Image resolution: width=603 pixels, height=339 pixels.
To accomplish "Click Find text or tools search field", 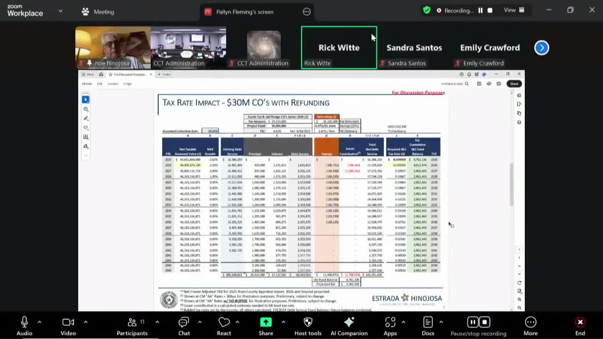I will (x=455, y=84).
